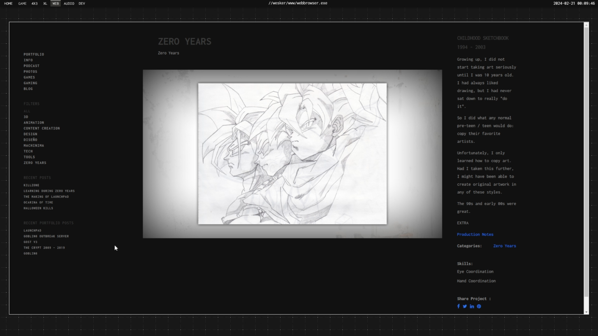Click the RECENT POSTS header
This screenshot has height=336, width=598.
37,178
